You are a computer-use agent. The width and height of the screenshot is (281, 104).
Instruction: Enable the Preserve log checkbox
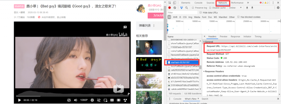click(193, 8)
